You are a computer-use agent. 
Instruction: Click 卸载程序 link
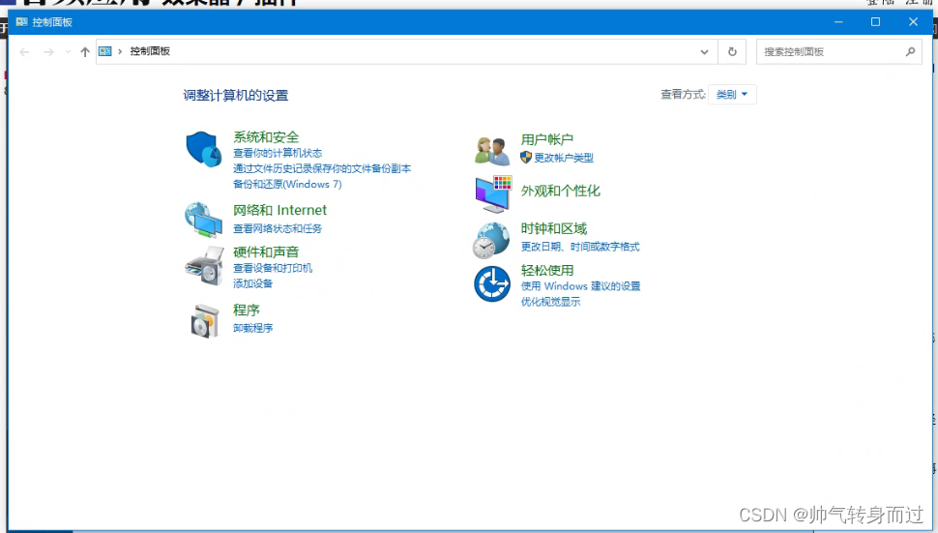253,328
